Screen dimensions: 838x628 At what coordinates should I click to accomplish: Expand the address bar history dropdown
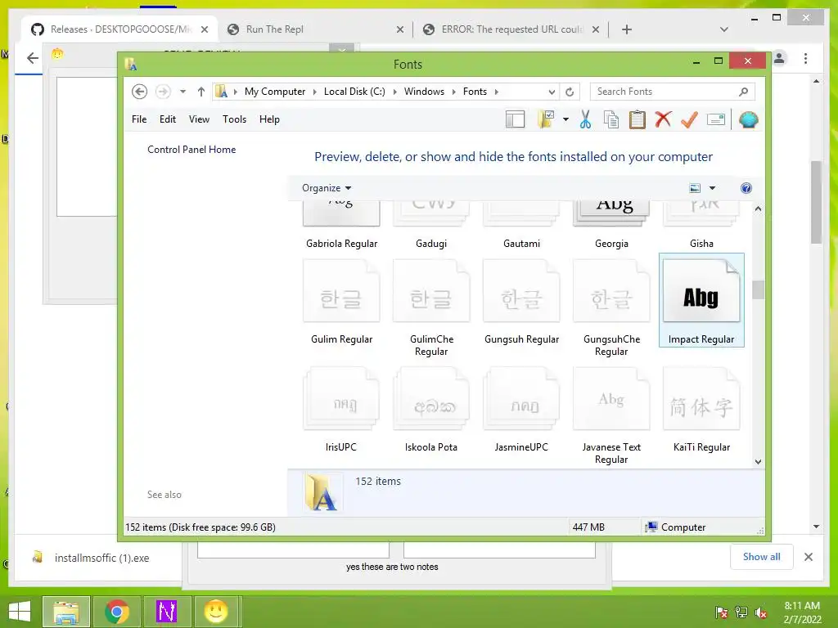552,92
